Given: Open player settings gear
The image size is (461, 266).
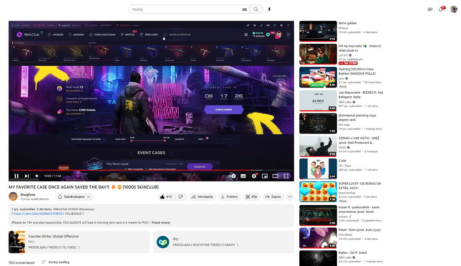Looking at the screenshot, I should click(x=254, y=176).
